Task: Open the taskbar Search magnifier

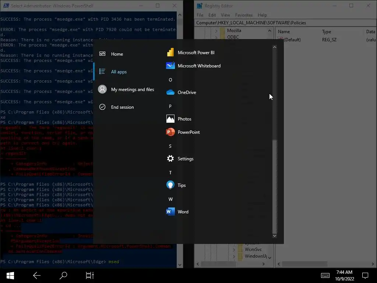Action: click(63, 276)
